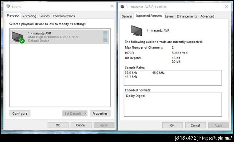Go to the General tab in Properties

(x=127, y=16)
